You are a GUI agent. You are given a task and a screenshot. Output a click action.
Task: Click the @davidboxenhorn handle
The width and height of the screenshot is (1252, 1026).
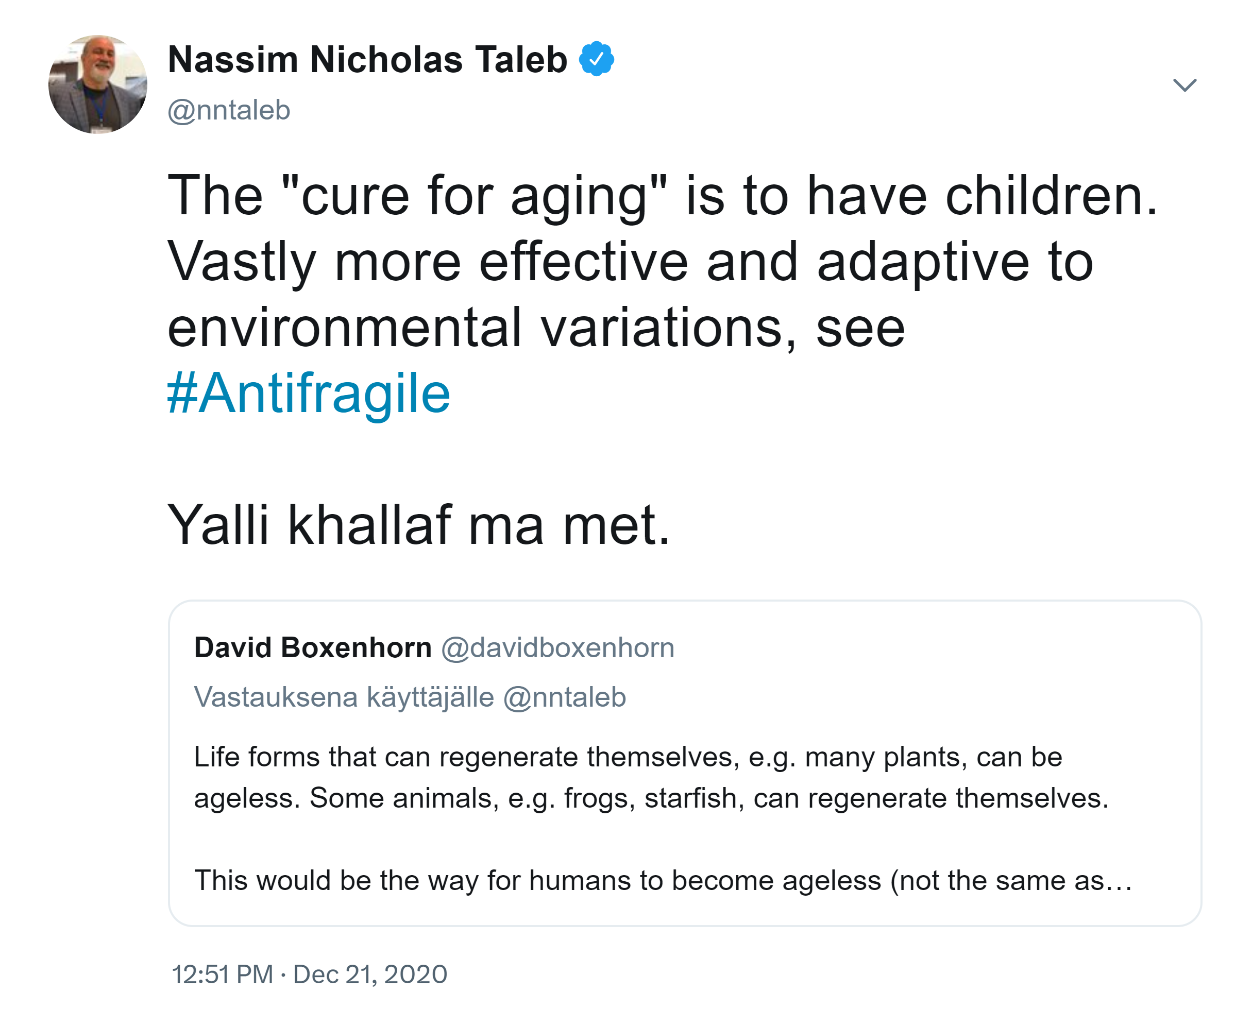click(x=557, y=648)
